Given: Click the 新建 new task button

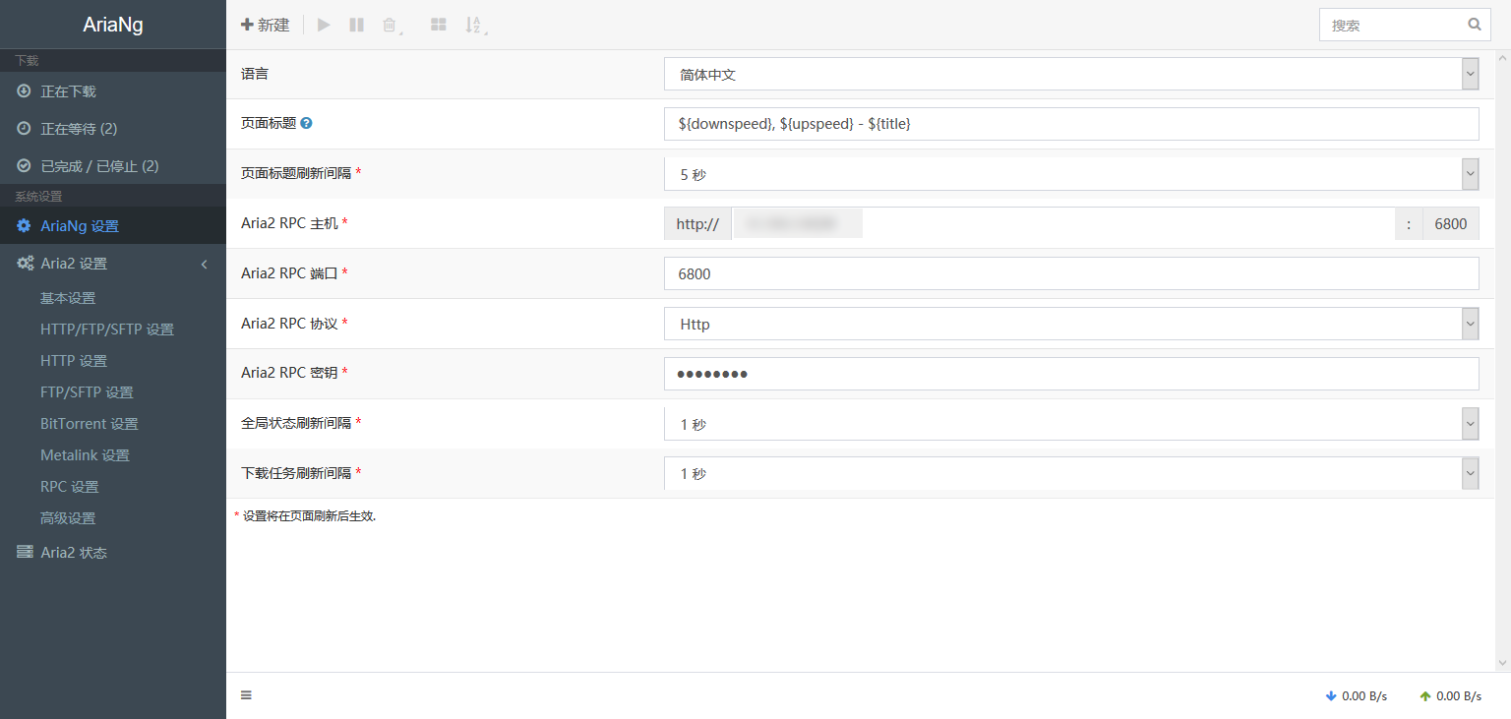Looking at the screenshot, I should [266, 25].
